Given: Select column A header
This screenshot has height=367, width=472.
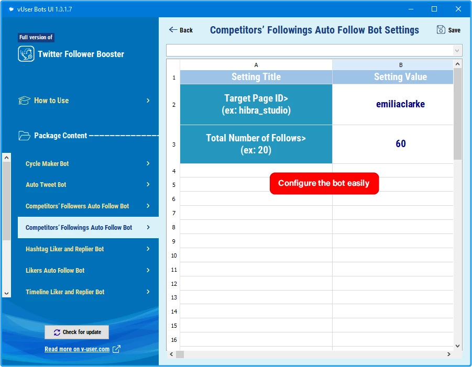Looking at the screenshot, I should point(256,65).
